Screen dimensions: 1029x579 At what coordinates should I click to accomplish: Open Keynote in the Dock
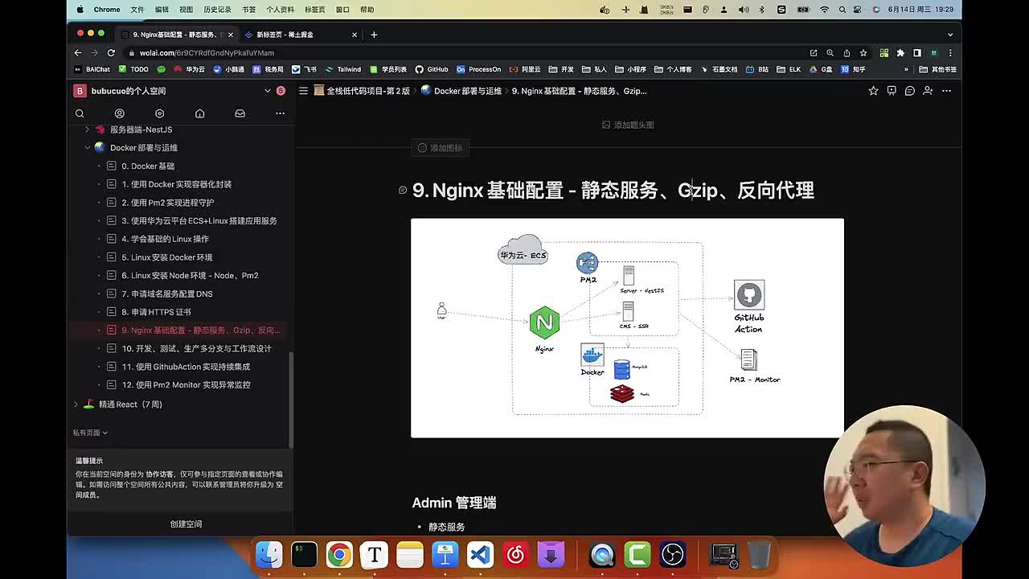(445, 555)
